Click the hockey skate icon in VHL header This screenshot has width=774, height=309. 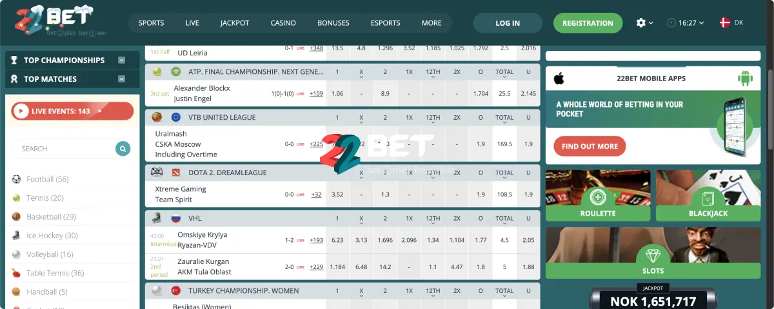click(x=157, y=218)
